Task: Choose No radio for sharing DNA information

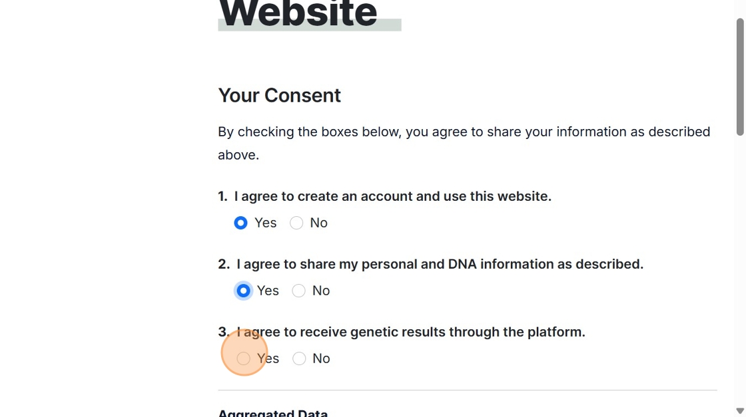Action: click(299, 291)
